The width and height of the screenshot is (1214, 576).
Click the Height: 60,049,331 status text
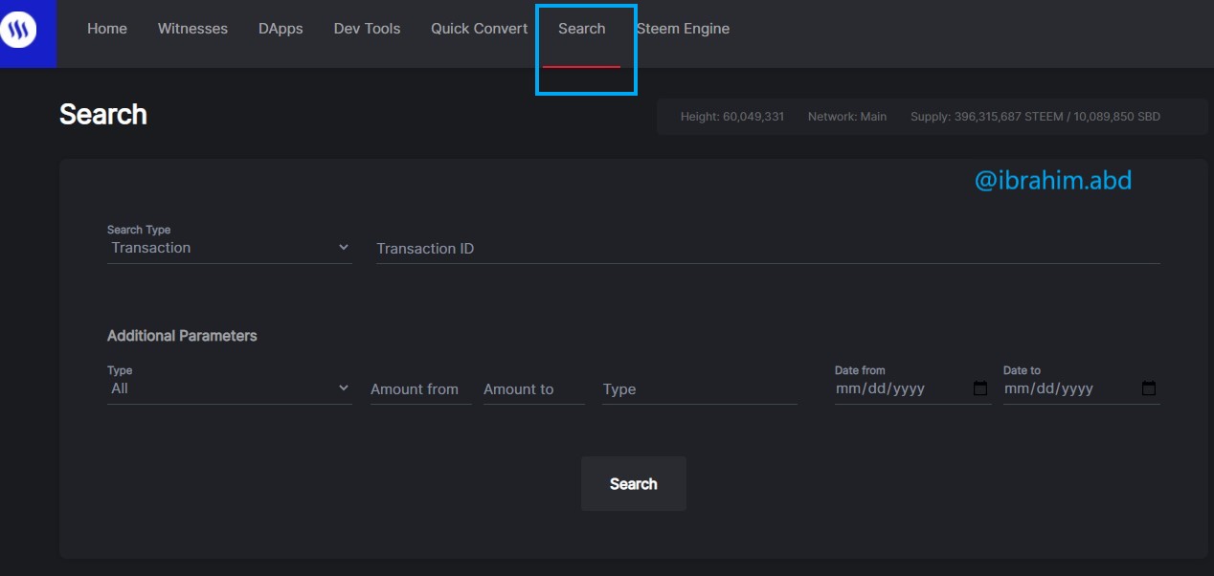(732, 117)
